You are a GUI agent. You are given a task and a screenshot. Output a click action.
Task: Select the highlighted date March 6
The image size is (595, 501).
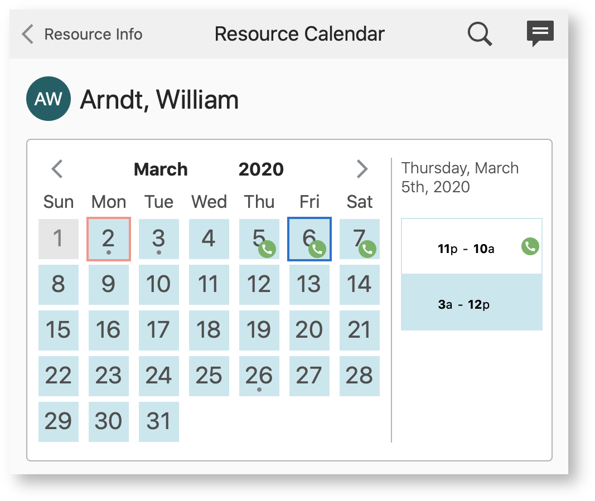tap(309, 239)
